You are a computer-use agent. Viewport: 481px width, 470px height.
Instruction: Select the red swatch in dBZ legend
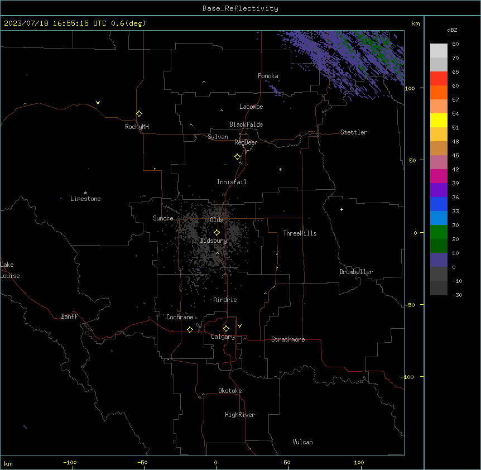pos(439,79)
